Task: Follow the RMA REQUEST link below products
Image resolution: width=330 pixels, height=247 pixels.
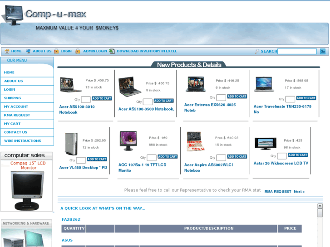Action: 278,192
